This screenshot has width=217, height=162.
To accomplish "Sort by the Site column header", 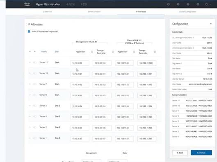I will (x=57, y=51).
